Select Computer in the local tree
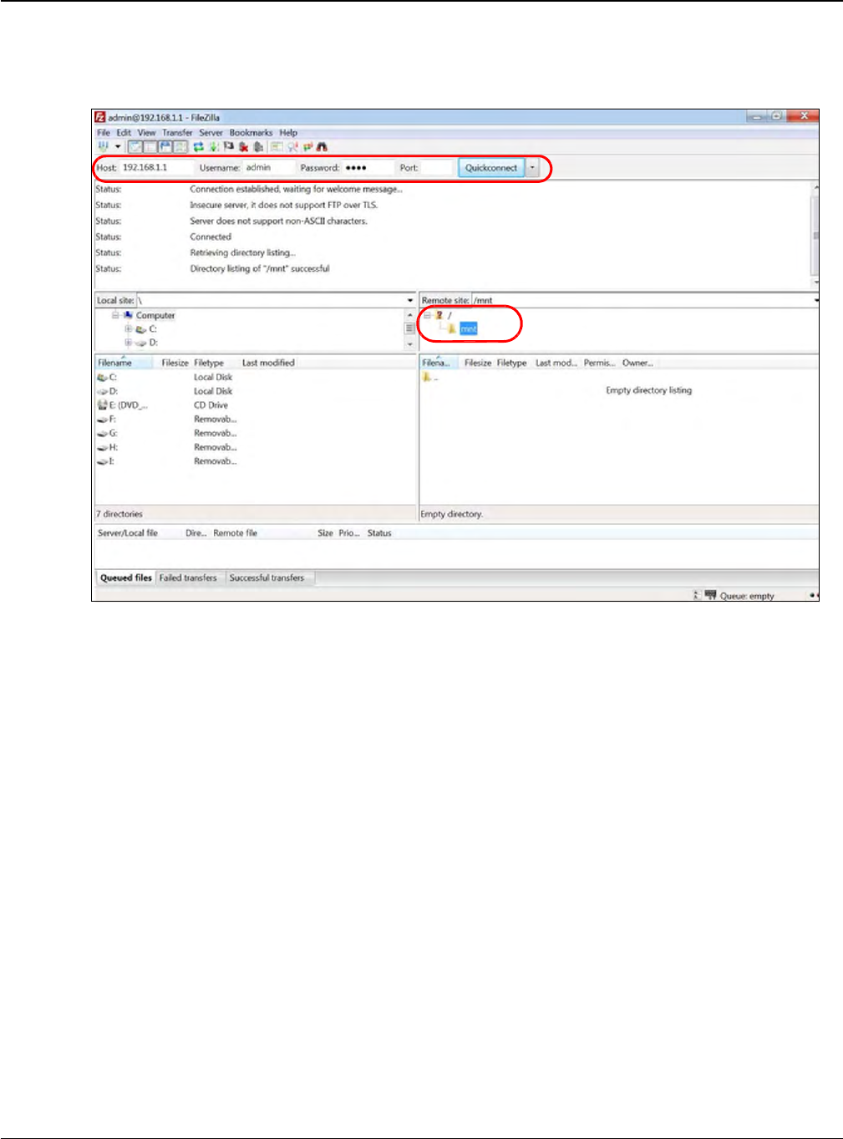The width and height of the screenshot is (843, 1139). pyautogui.click(x=155, y=316)
